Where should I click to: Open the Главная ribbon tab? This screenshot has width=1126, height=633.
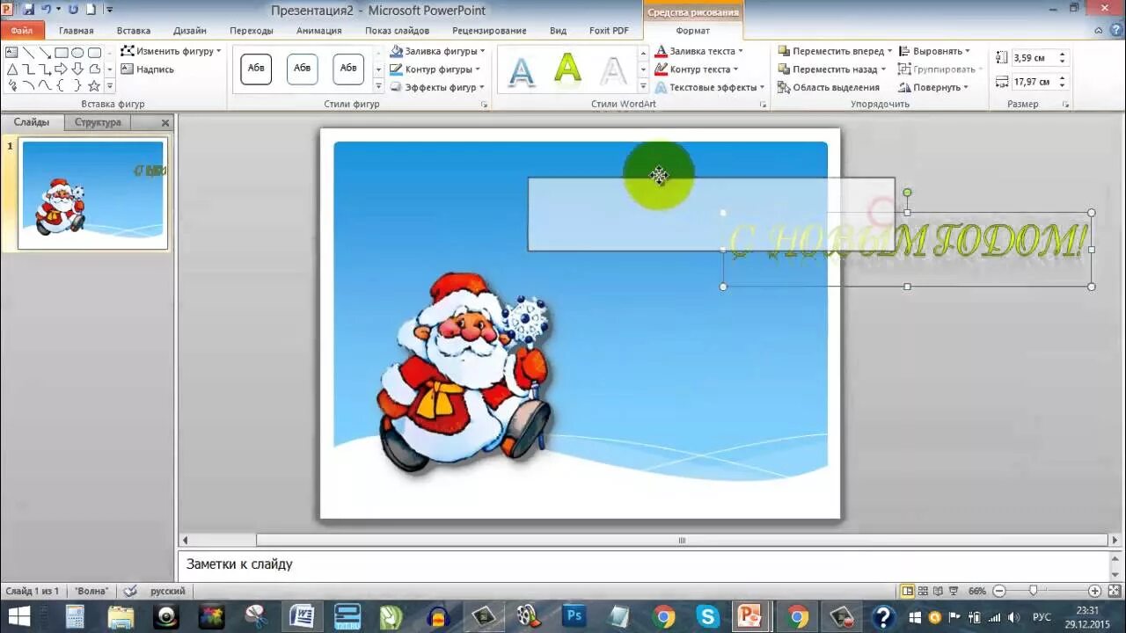coord(77,31)
